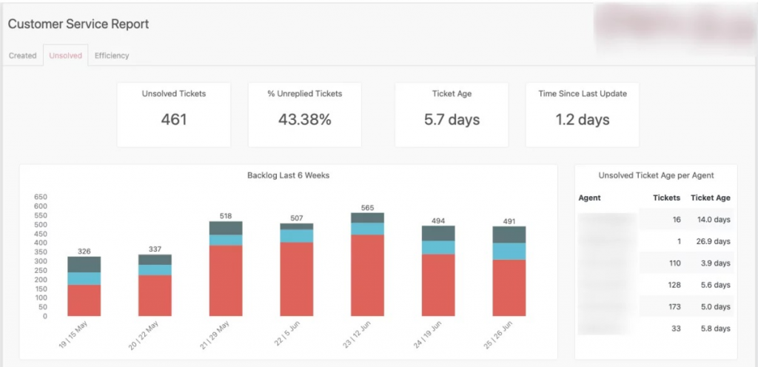Select the blue segment of the 24 | 19 Jun bar

coord(438,247)
